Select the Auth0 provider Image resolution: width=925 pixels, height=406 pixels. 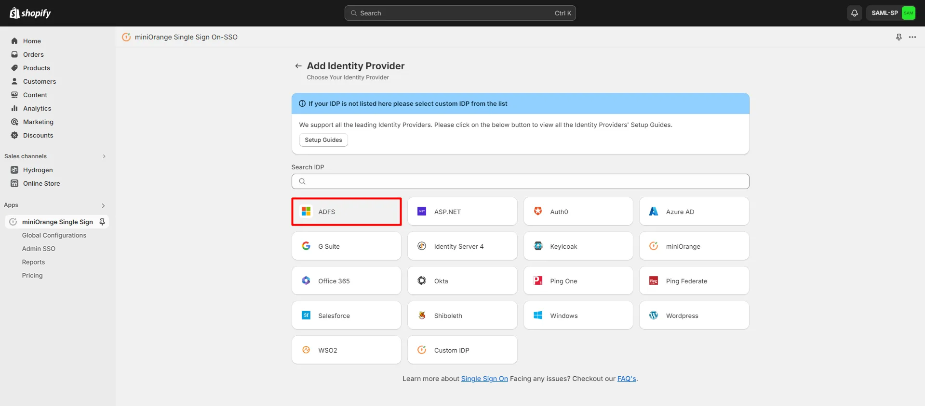[578, 211]
